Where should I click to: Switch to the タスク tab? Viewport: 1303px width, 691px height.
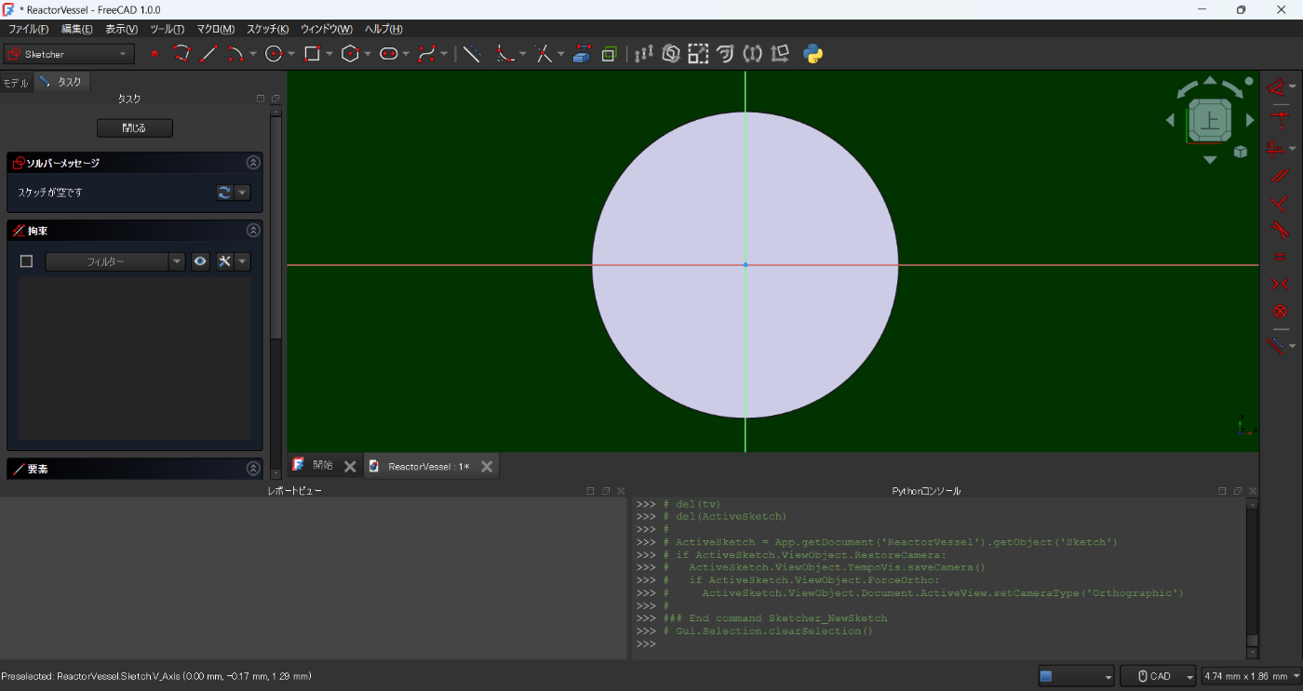61,82
